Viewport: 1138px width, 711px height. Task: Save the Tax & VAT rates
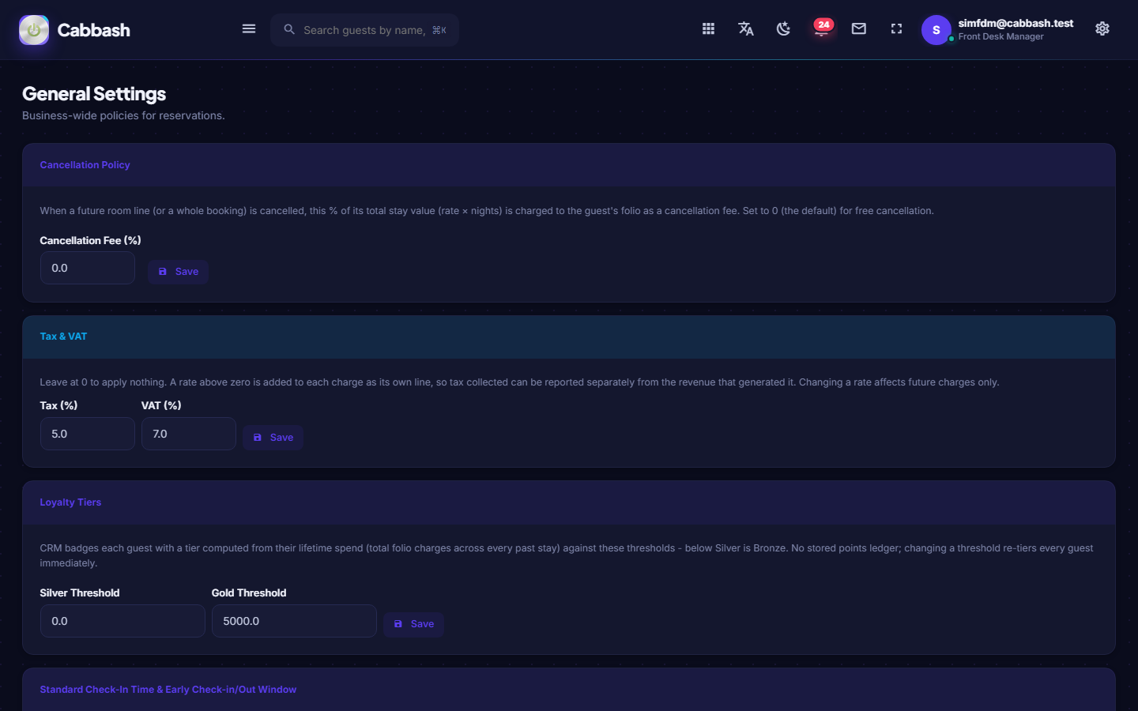click(x=273, y=438)
